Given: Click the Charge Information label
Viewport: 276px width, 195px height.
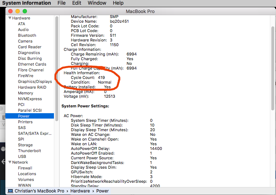Looking at the screenshot, I should coord(82,49).
